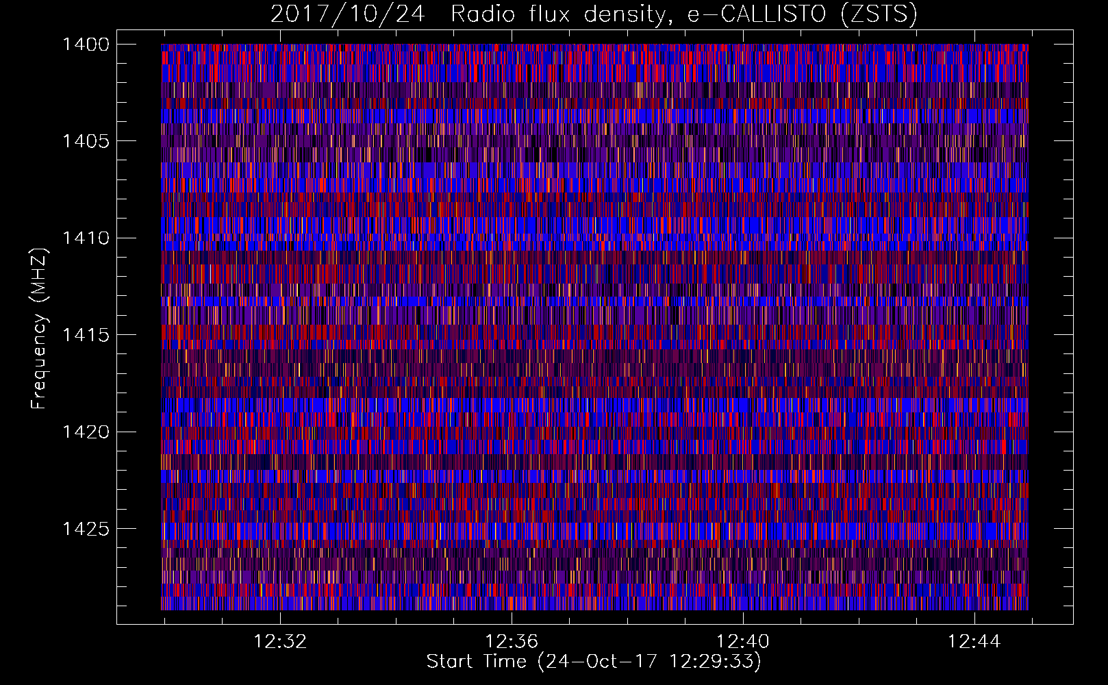Select the 1410 frequency axis label
Screen dimensions: 1108x685
coord(86,238)
